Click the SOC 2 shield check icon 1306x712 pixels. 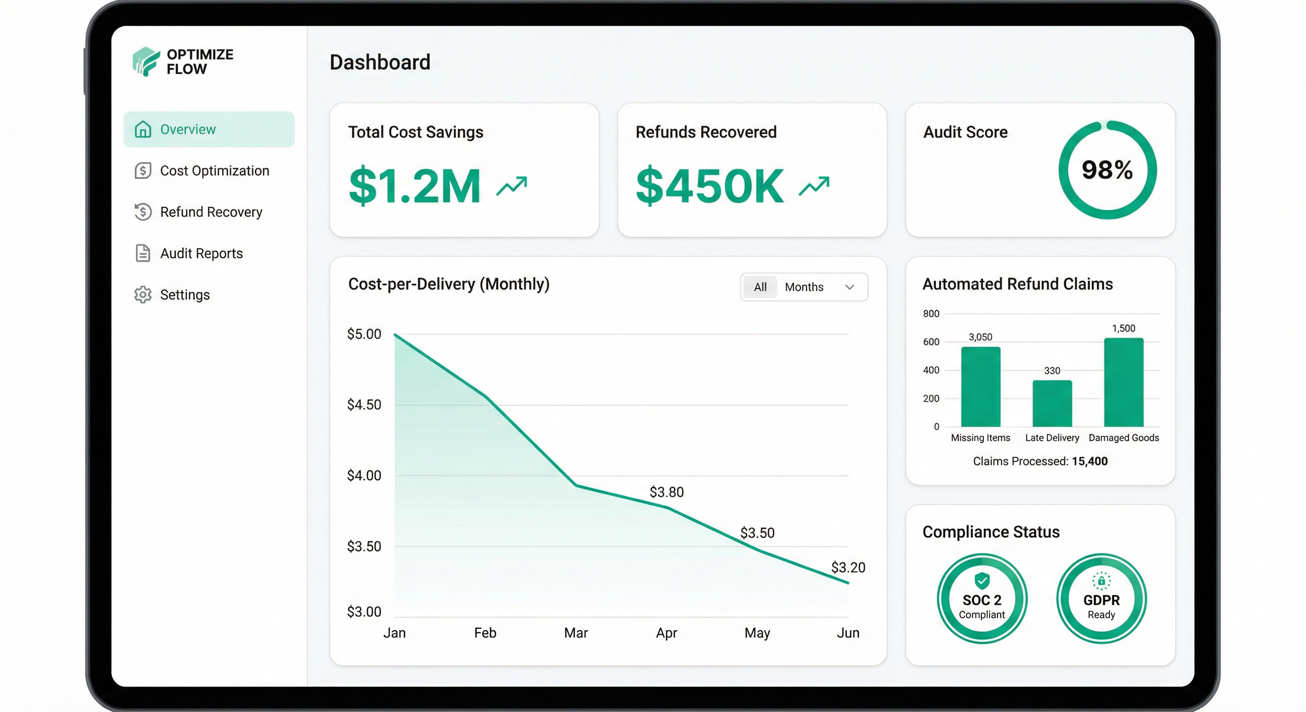pyautogui.click(x=982, y=581)
